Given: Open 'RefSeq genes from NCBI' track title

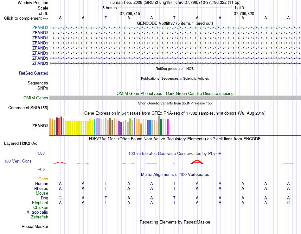Looking at the screenshot, I should coord(175,69).
